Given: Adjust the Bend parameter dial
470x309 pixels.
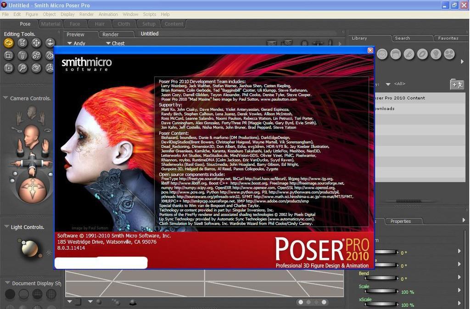Looking at the screenshot, I should pyautogui.click(x=381, y=278).
